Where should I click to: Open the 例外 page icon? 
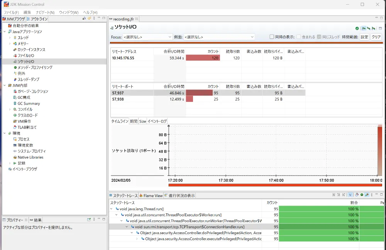[15, 73]
